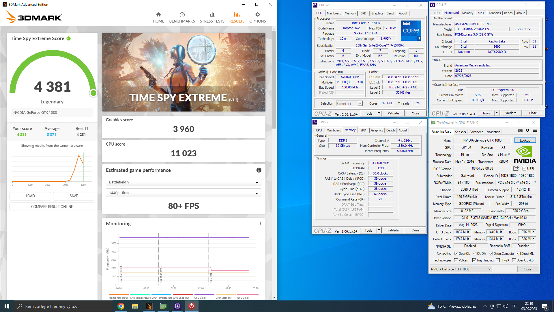
Task: Click the Close button in GPU-Z
Action: 527,269
